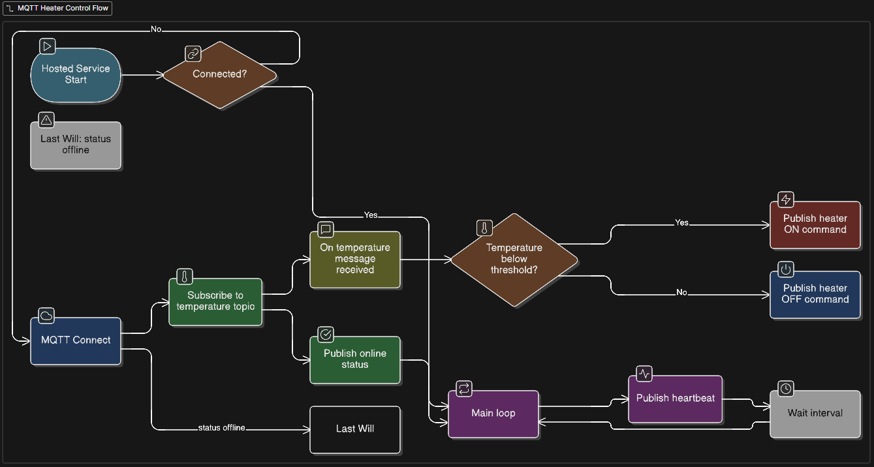Select the speech bubble icon on temperature message node

click(326, 229)
